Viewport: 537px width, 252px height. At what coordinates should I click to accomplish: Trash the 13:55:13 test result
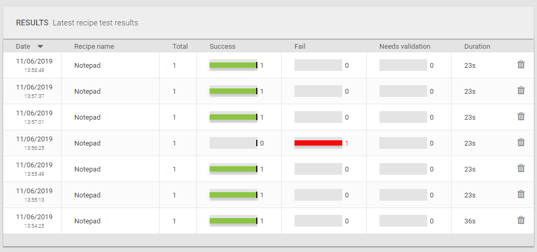tap(521, 194)
